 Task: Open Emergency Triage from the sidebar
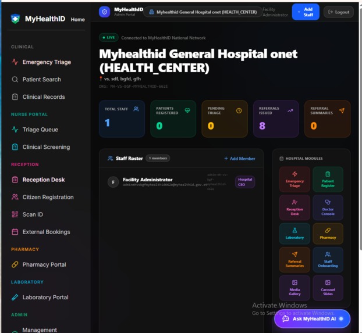[x=41, y=62]
